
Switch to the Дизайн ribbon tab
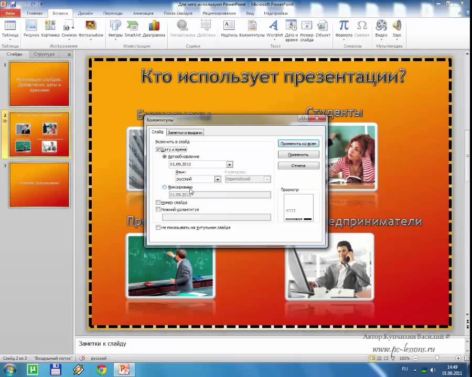pos(85,13)
